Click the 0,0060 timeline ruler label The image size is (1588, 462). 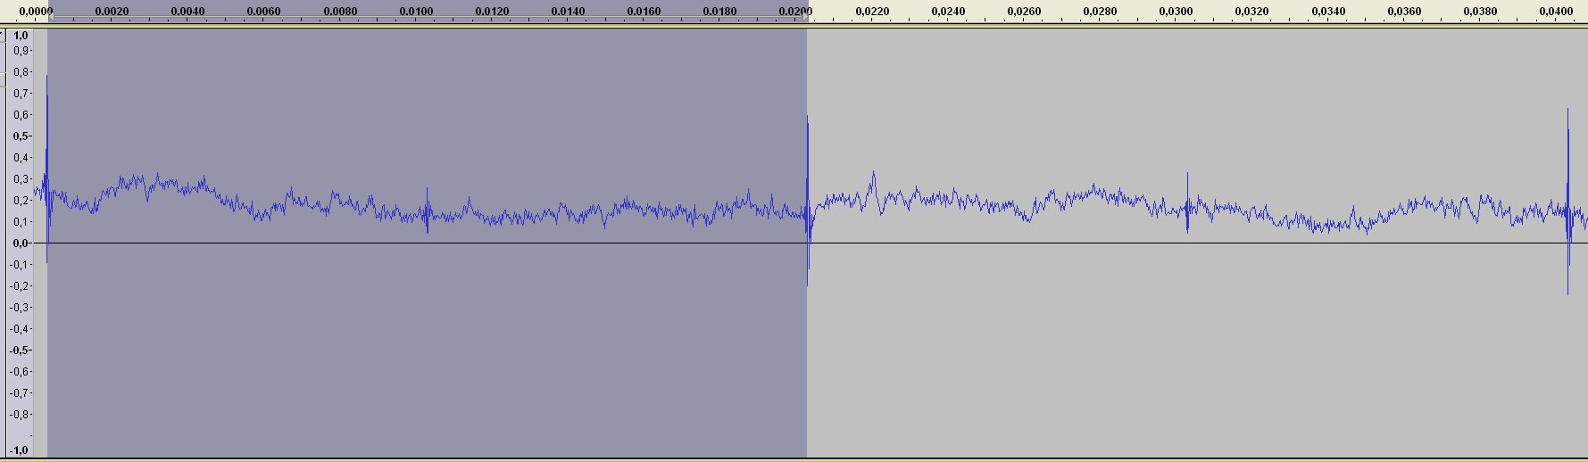pos(263,12)
